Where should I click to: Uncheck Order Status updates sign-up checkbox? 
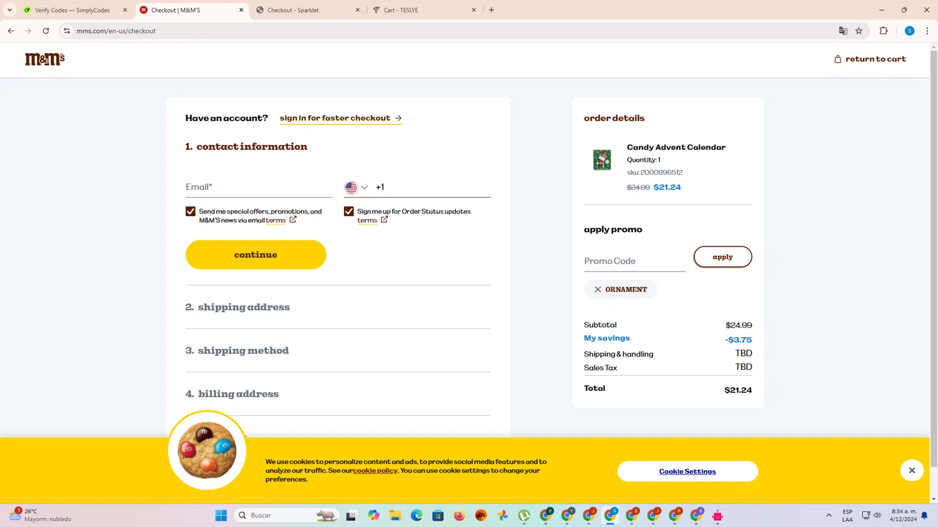(x=349, y=211)
